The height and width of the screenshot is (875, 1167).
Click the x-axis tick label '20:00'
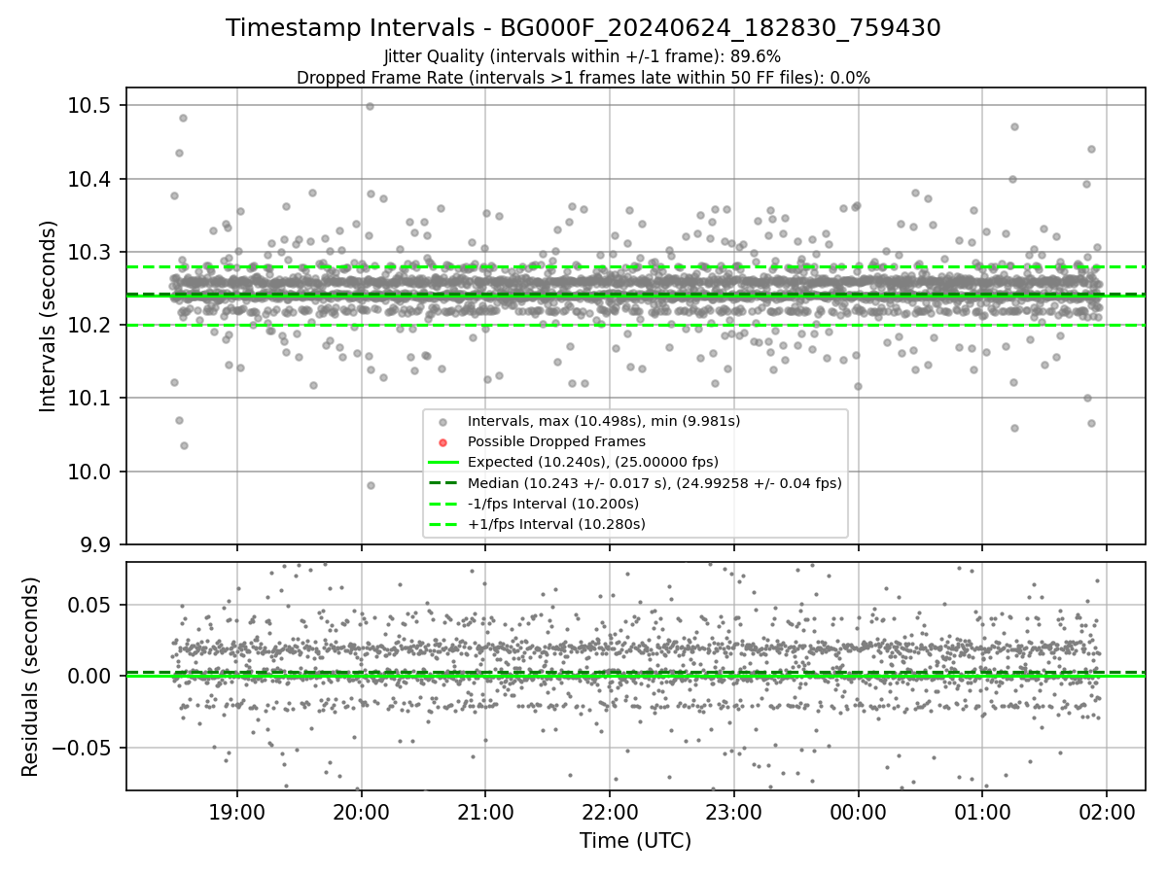pyautogui.click(x=362, y=813)
